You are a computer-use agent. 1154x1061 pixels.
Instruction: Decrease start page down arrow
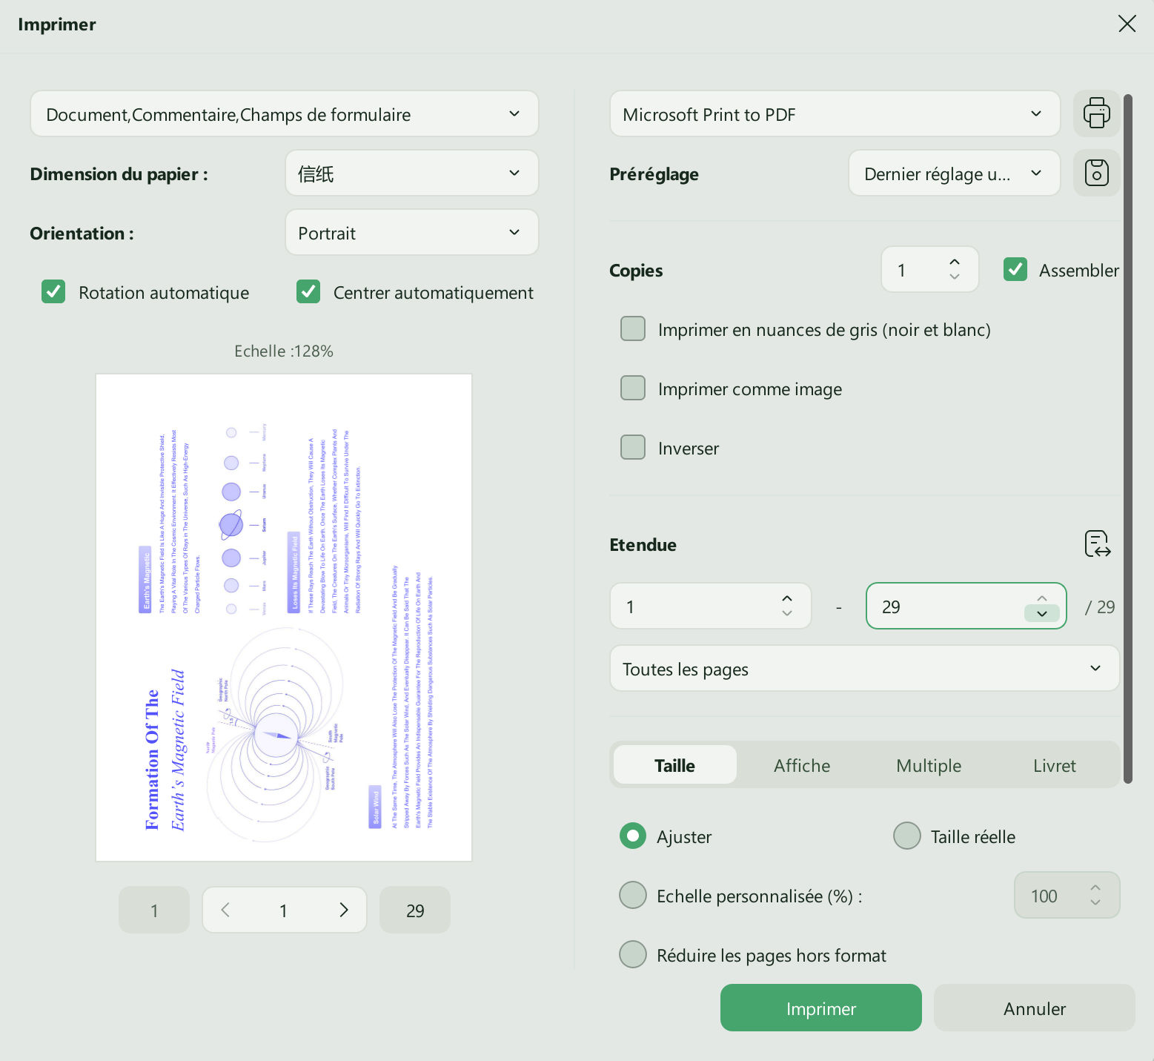787,613
